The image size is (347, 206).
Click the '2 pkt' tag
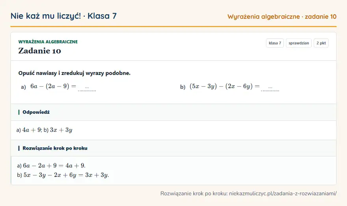tap(321, 43)
